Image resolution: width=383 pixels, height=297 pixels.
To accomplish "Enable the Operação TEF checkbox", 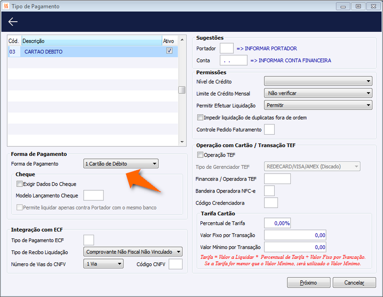I will click(x=200, y=155).
